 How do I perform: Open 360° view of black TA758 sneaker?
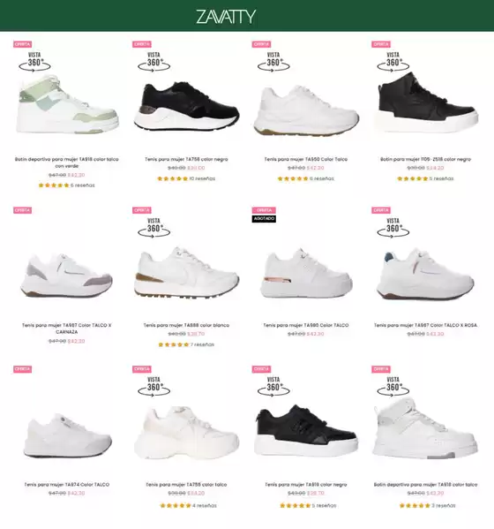(154, 62)
